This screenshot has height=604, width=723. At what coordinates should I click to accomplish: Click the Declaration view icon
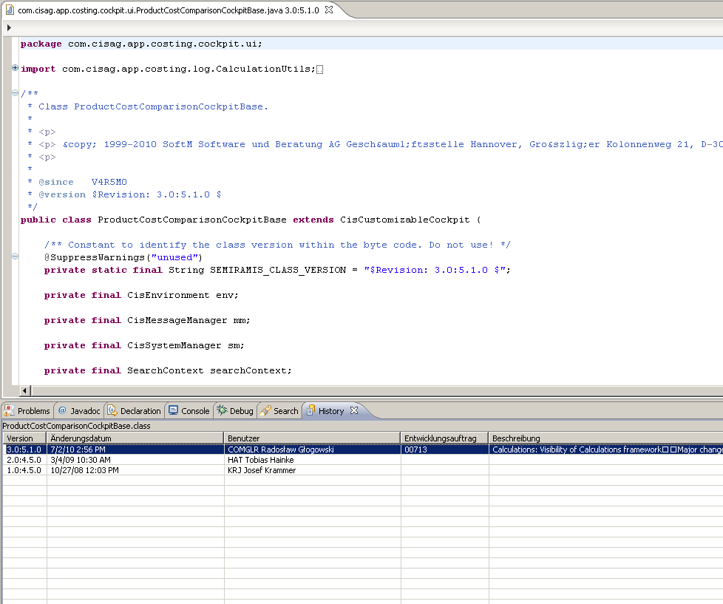[x=112, y=411]
